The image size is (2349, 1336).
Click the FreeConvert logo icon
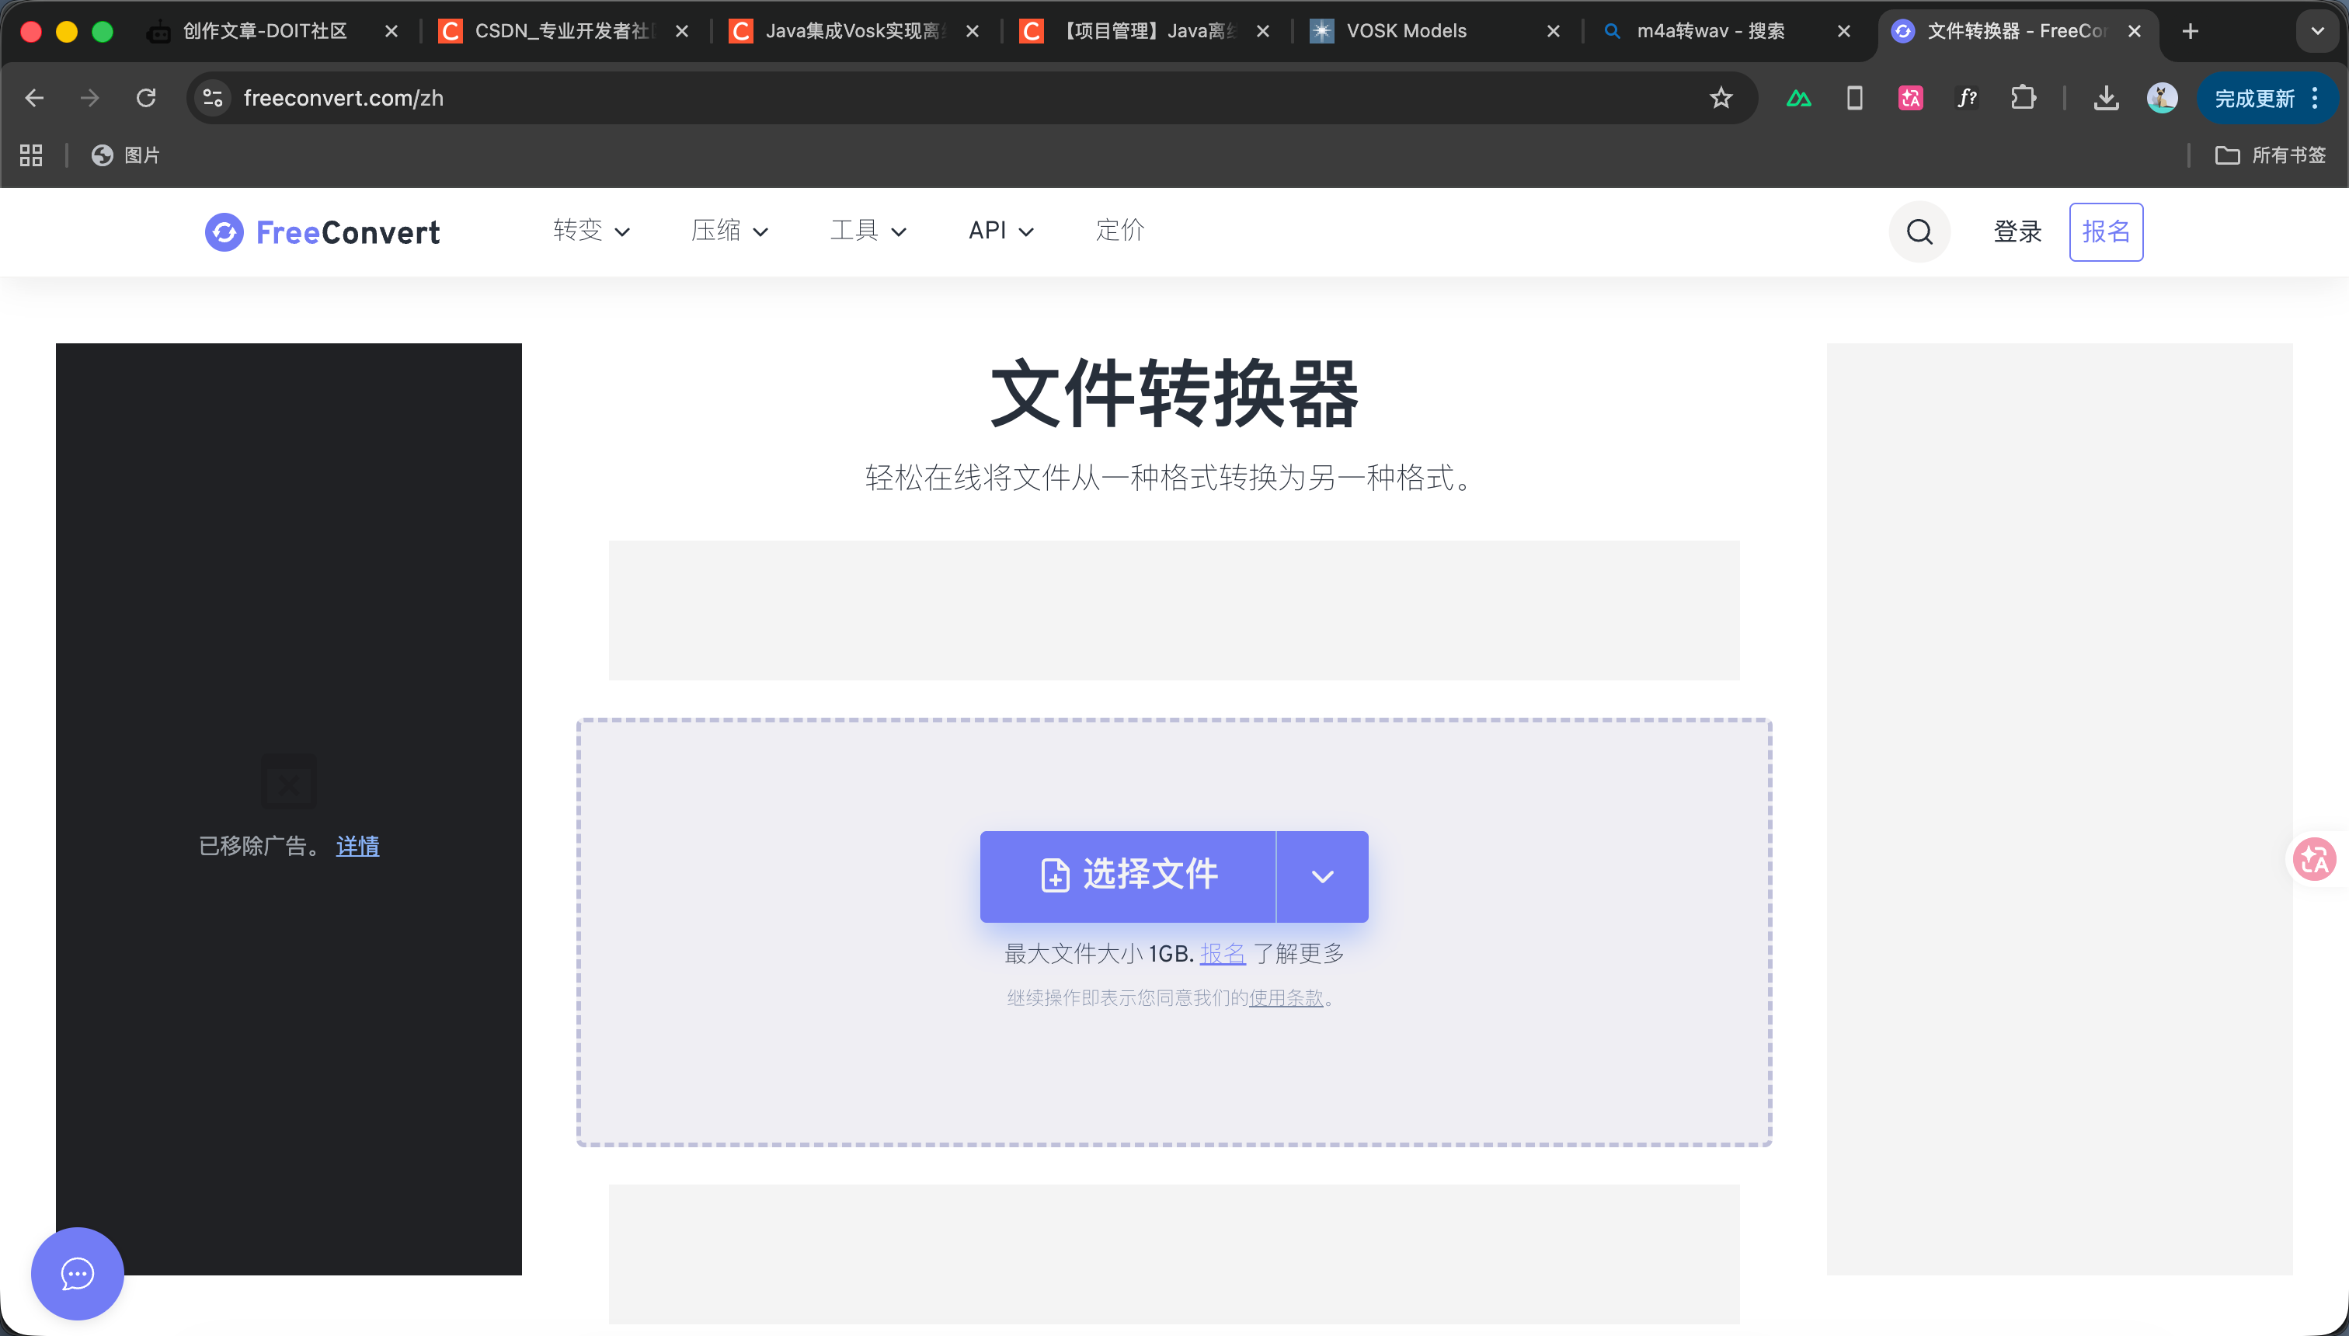coord(224,232)
